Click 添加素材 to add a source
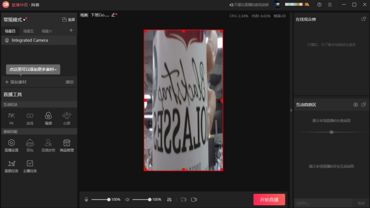This screenshot has width=370, height=208. point(16,82)
